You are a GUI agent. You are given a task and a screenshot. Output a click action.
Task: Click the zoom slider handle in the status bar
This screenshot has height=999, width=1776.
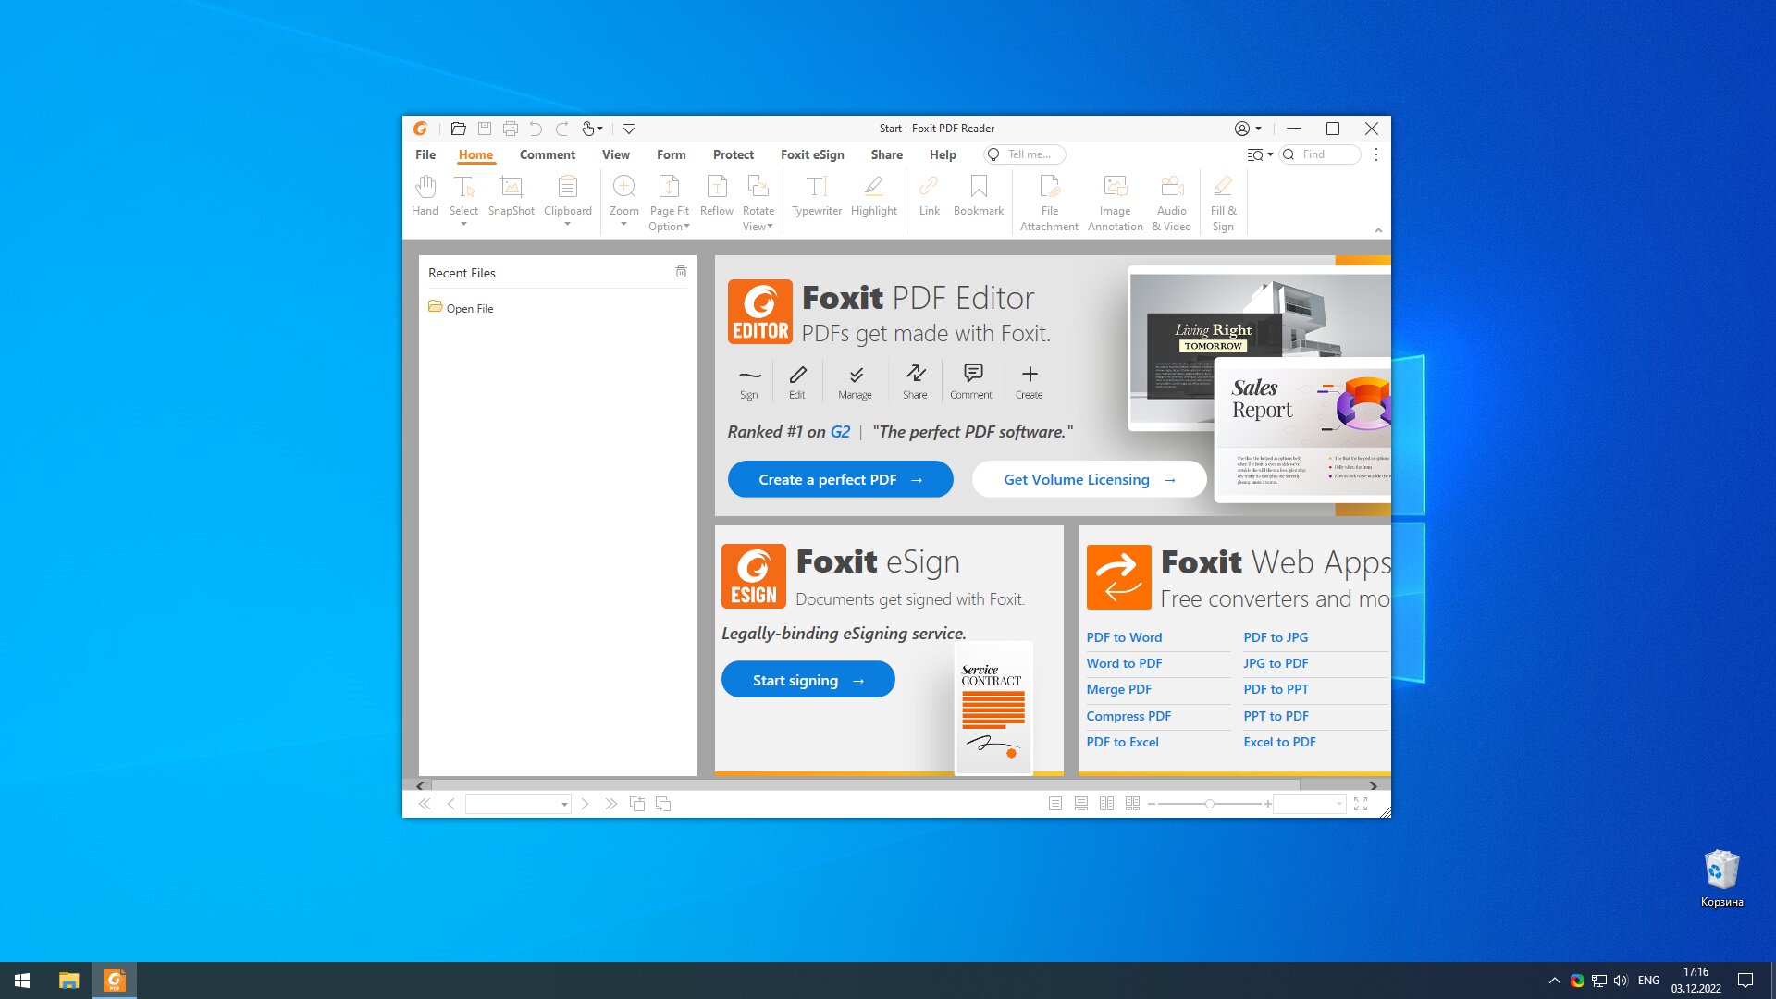pyautogui.click(x=1209, y=804)
